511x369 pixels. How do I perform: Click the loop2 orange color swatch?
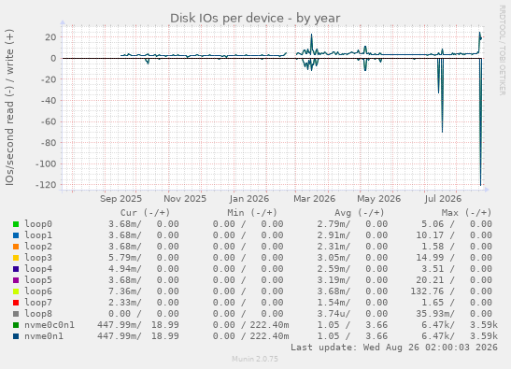pyautogui.click(x=16, y=247)
